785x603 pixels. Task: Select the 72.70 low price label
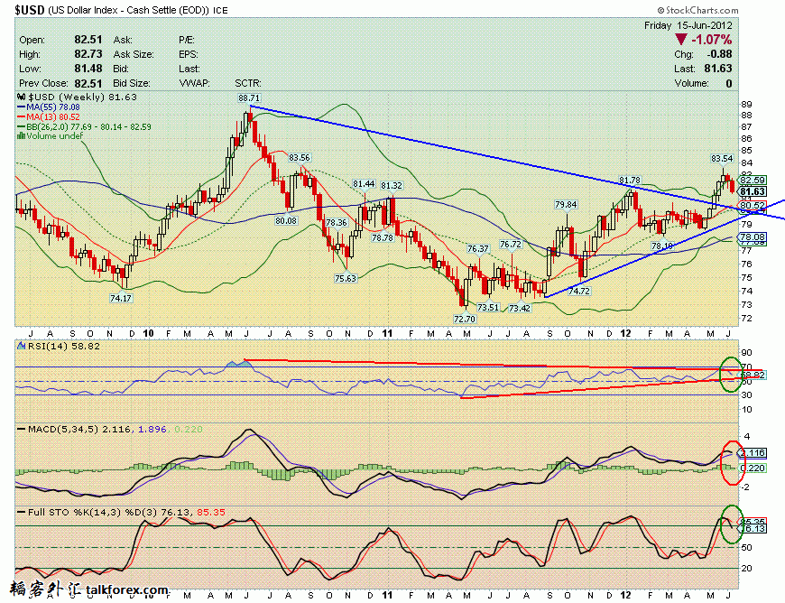pos(465,319)
